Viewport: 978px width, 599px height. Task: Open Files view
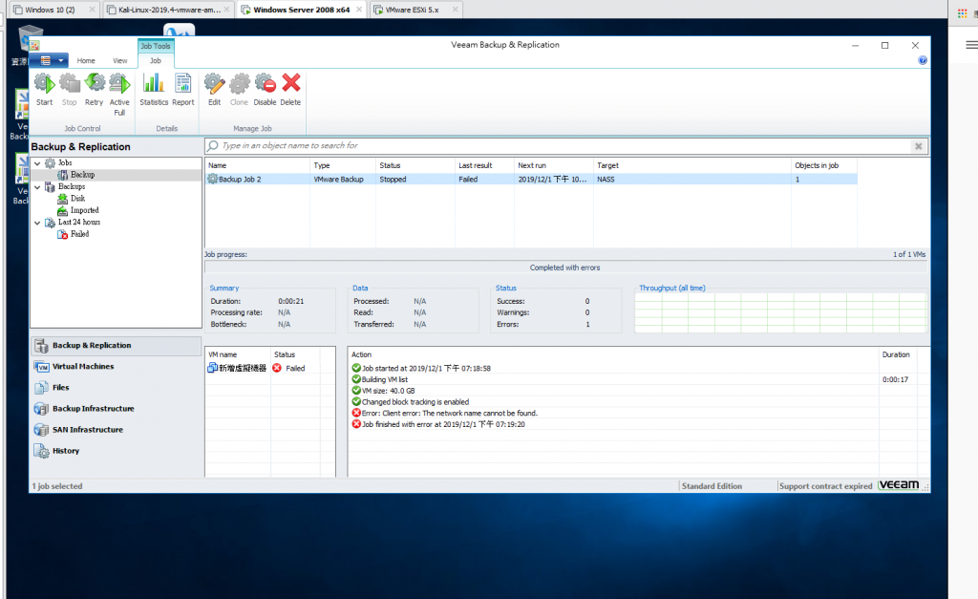click(116, 388)
